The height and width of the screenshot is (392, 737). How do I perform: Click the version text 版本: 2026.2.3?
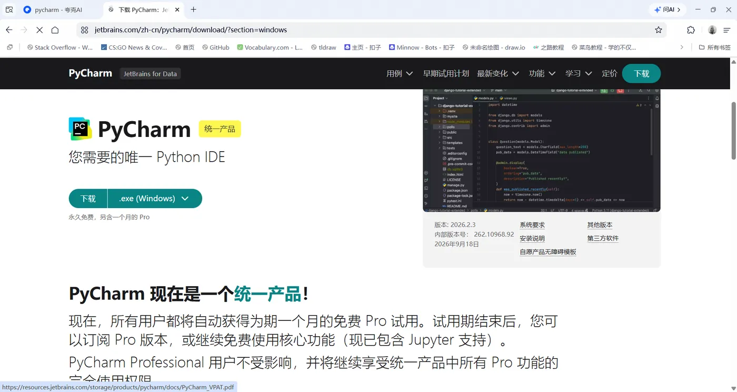pos(455,225)
